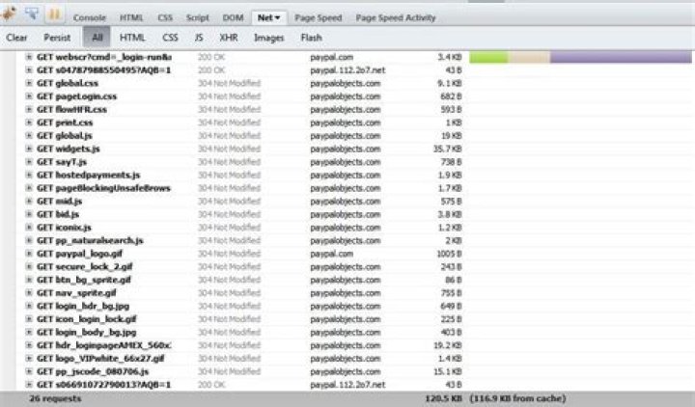Expand the GET webscr?cmd=_login-run request
Image resolution: width=695 pixels, height=407 pixels.
click(29, 57)
